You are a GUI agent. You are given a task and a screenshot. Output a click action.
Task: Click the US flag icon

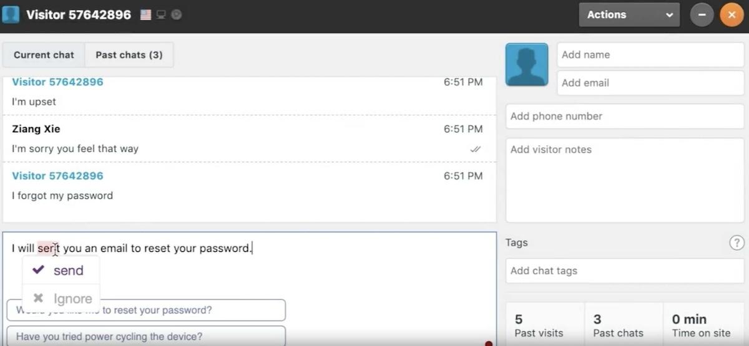click(145, 14)
